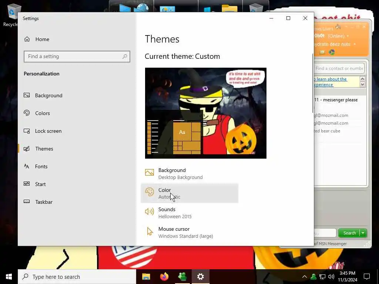Show hidden tray icons chevron
379x284 pixels.
[x=305, y=277]
